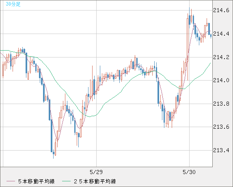Screen dimensions: 233x187
Task: Select the 214.0 price axis label
Action: click(221, 80)
